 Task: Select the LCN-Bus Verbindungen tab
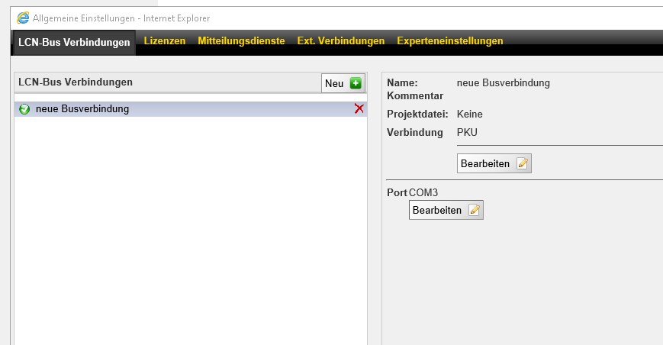click(x=74, y=43)
